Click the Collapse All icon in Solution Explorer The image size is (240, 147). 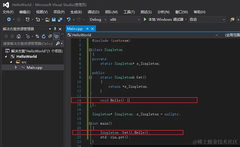(50, 36)
